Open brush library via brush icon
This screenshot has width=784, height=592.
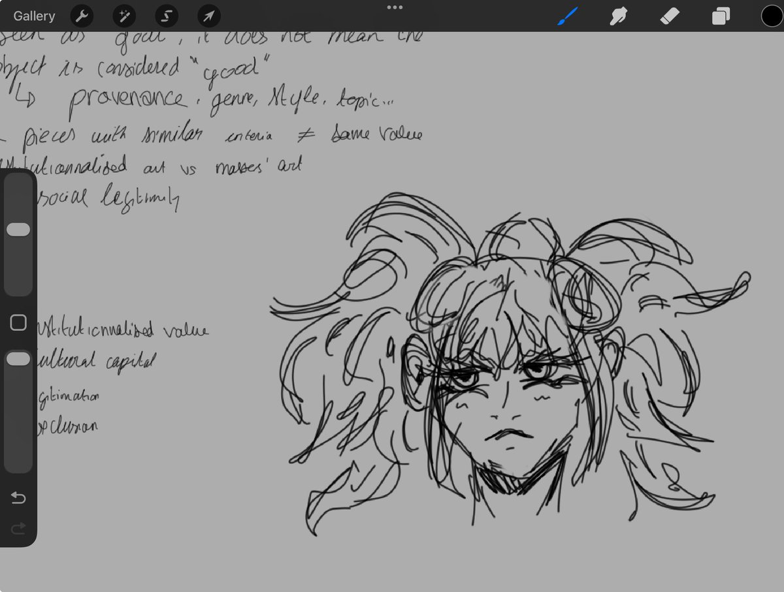point(567,15)
